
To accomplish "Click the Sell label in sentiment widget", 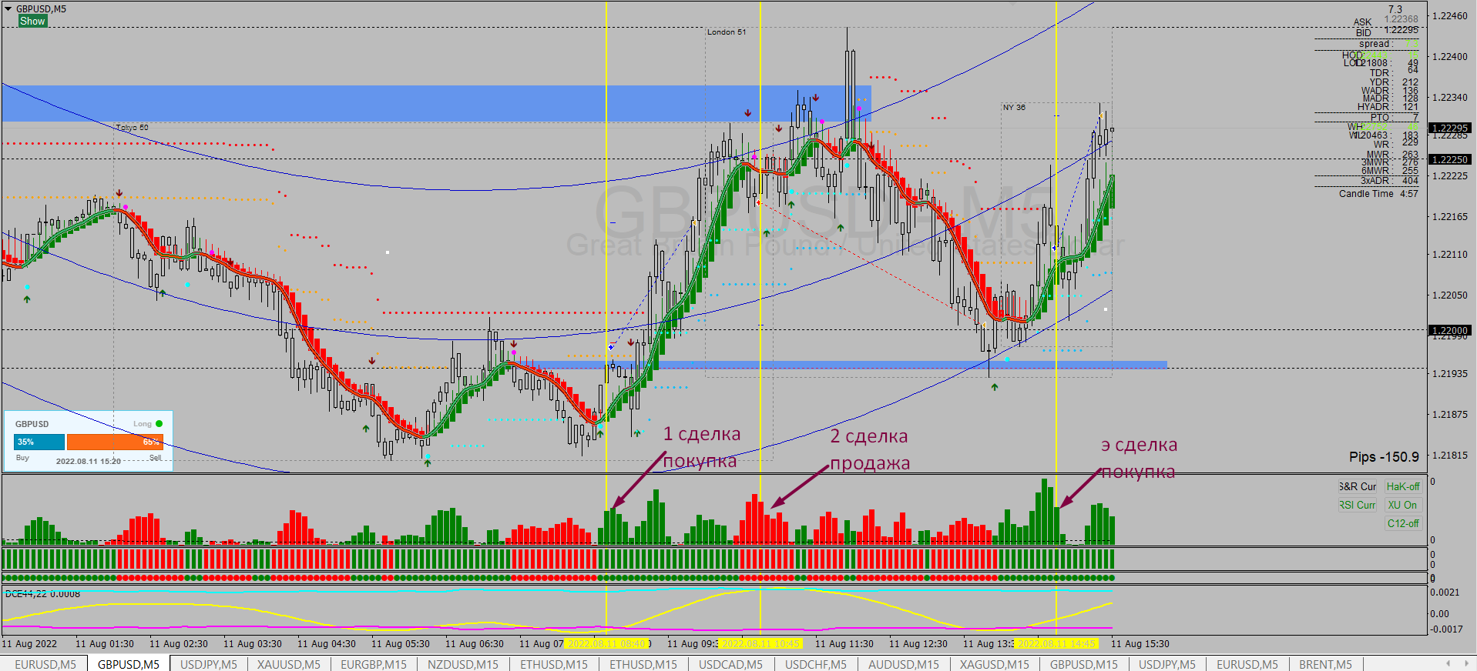I will tap(156, 458).
